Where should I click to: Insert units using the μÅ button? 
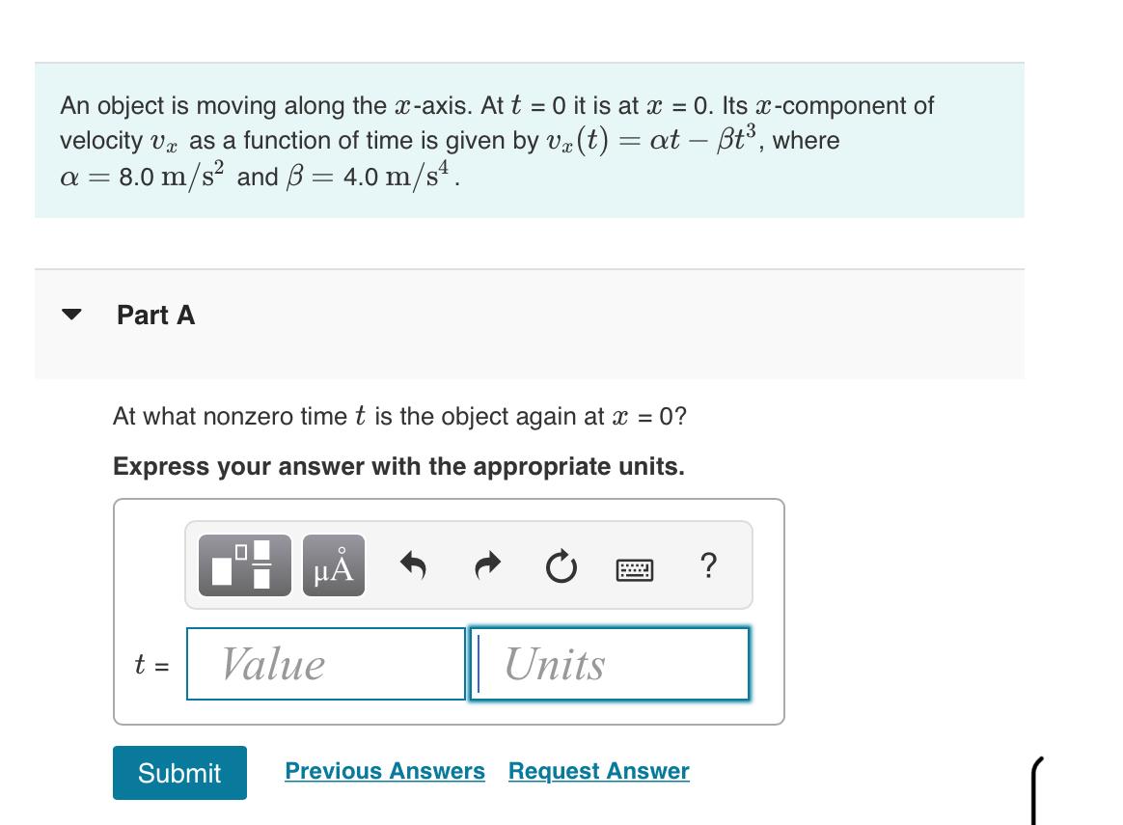[x=332, y=567]
